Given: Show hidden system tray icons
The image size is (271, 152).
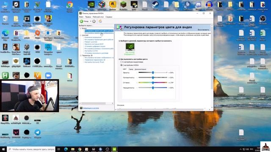Looking at the screenshot, I should click(241, 149).
